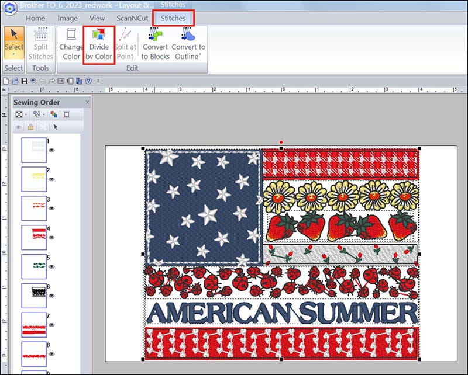Select sewing order thumbnail number 6
Viewport: 468px width, 375px height.
point(33,296)
